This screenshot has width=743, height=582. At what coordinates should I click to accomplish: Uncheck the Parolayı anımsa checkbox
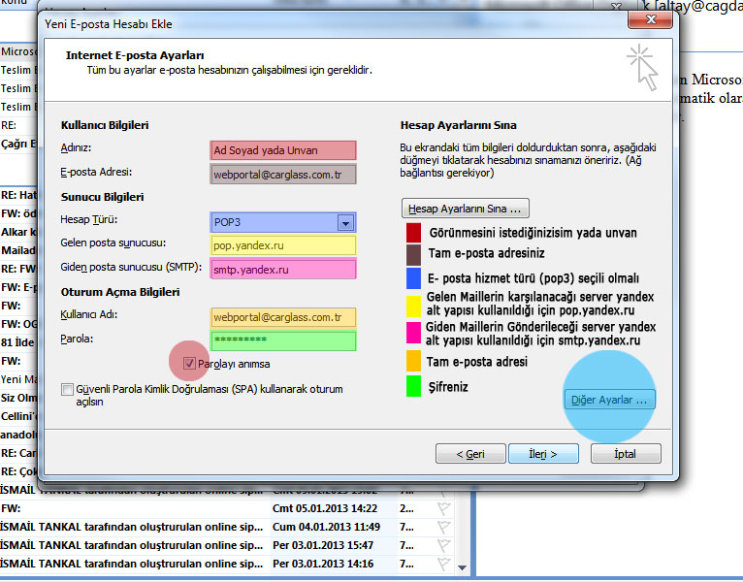(189, 364)
